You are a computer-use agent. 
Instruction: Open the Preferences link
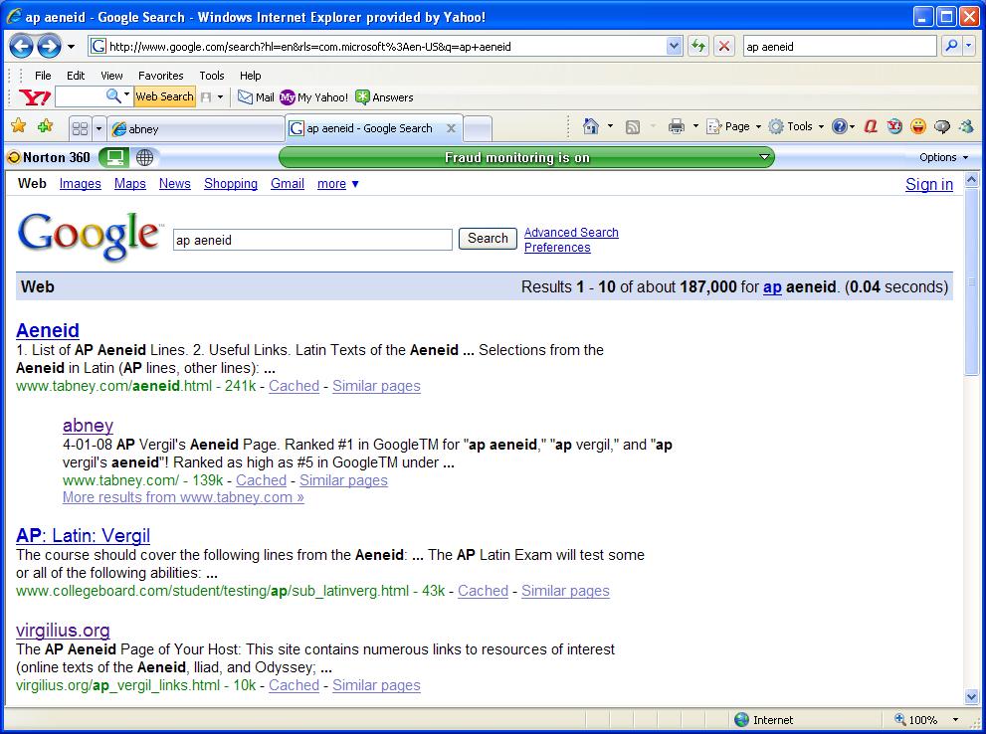pyautogui.click(x=557, y=248)
